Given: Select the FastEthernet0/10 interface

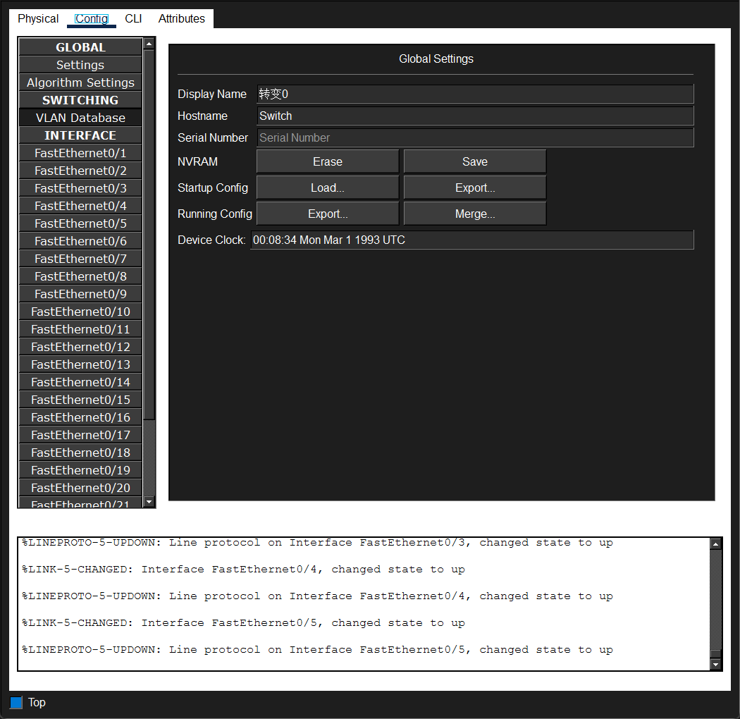Looking at the screenshot, I should point(80,312).
